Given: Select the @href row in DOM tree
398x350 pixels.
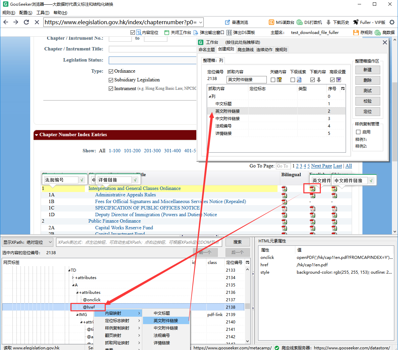Looking at the screenshot, I should [123, 307].
